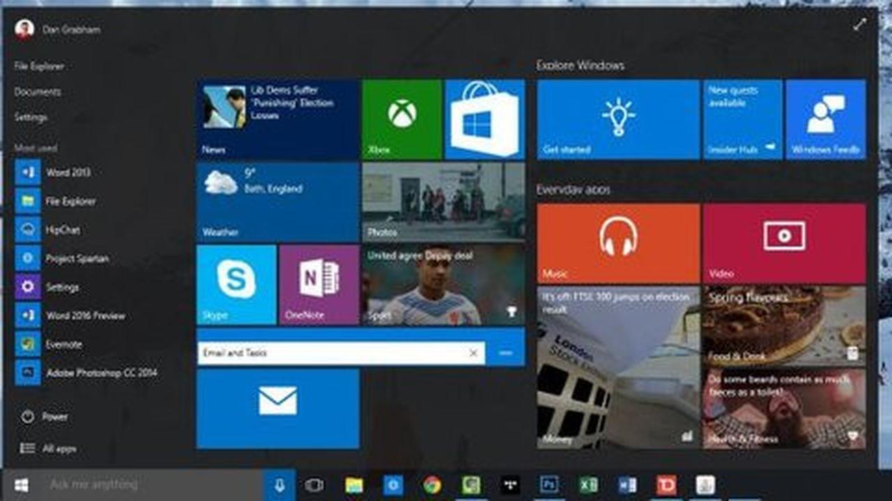
Task: Open the Settings link below Documents
Action: [x=31, y=118]
